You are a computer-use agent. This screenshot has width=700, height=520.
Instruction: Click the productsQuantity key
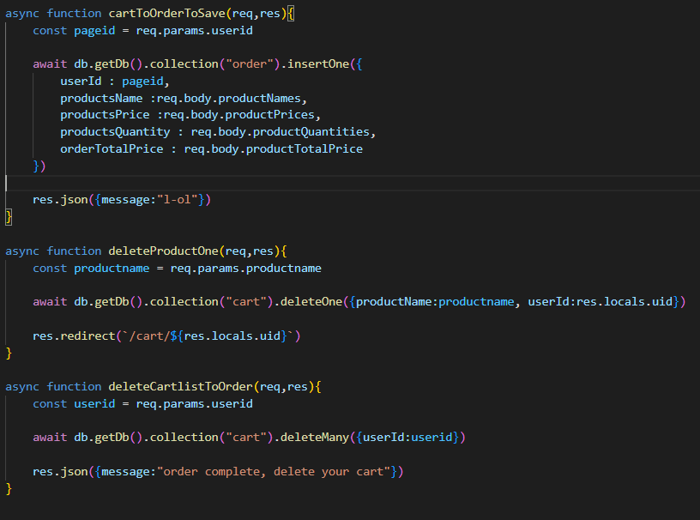click(115, 132)
